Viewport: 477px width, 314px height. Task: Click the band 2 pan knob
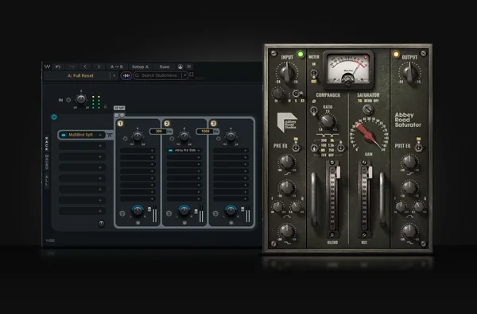184,210
